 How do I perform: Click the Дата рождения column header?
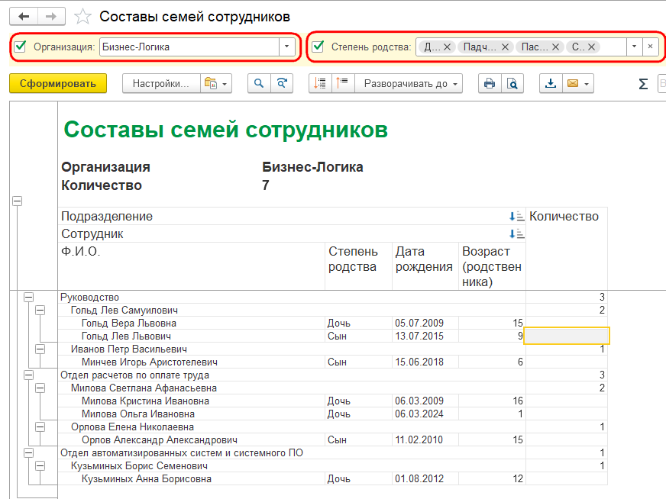[425, 266]
